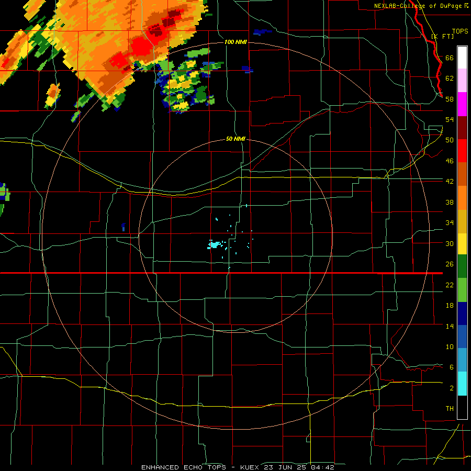The height and width of the screenshot is (471, 471).
Task: Click the K FT units label
Action: click(x=443, y=36)
